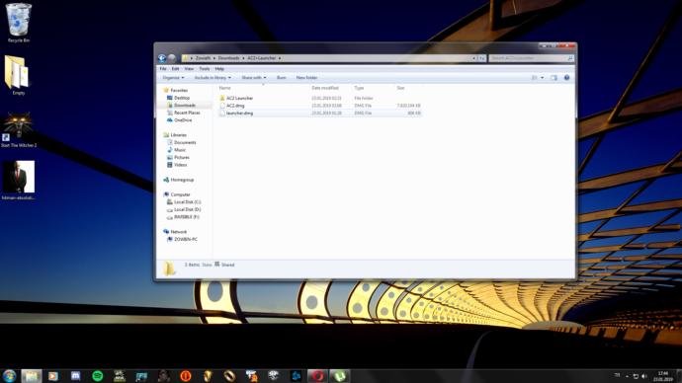Open the File menu

(163, 69)
